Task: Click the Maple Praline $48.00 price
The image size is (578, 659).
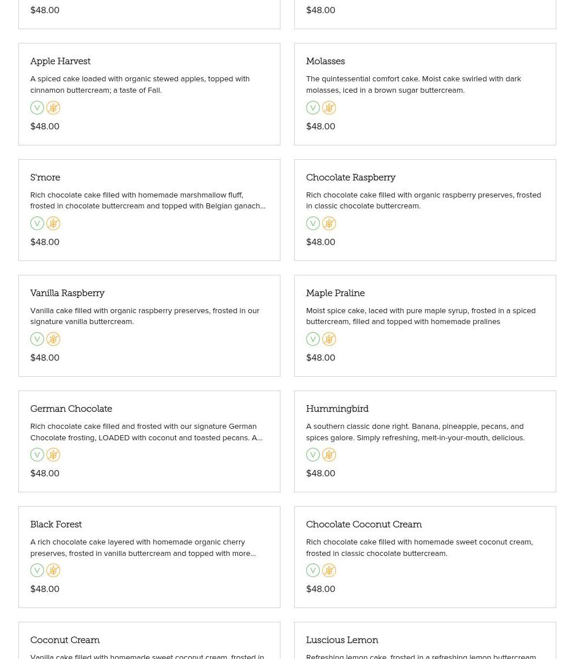Action: (320, 358)
